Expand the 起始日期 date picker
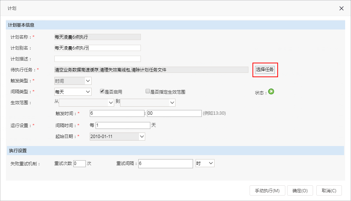Image resolution: width=351 pixels, height=201 pixels. (x=117, y=137)
